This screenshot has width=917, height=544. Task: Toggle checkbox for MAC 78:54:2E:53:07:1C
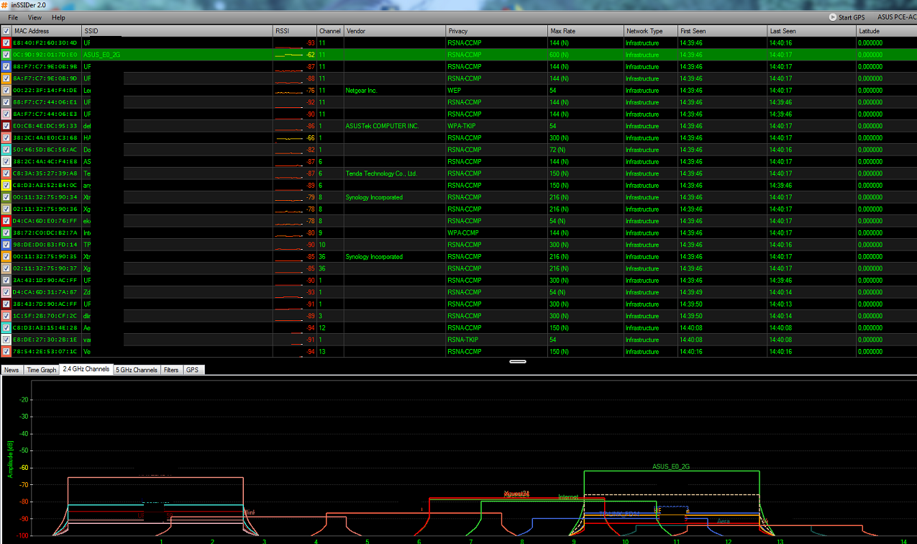[x=6, y=352]
